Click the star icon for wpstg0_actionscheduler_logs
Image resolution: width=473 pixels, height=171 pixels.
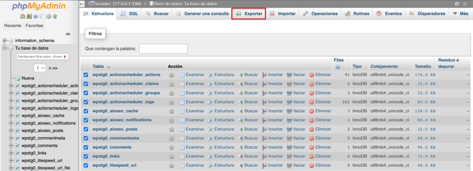[172, 102]
